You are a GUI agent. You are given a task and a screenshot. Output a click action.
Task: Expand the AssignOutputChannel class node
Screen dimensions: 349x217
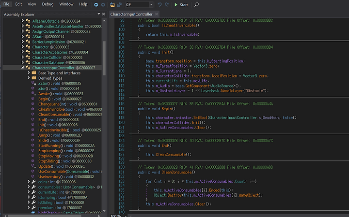click(23, 31)
